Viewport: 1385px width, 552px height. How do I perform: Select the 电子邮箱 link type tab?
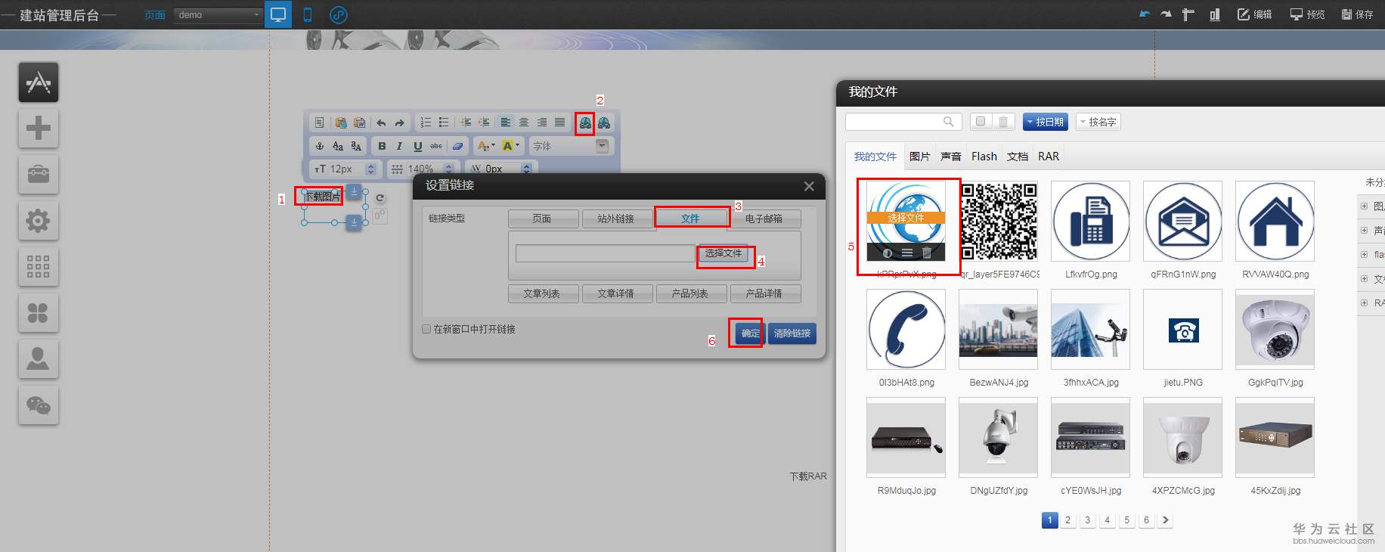(x=764, y=219)
